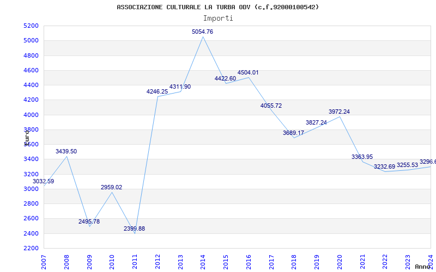Click the Anno axis title
The image size is (436, 272).
click(422, 267)
